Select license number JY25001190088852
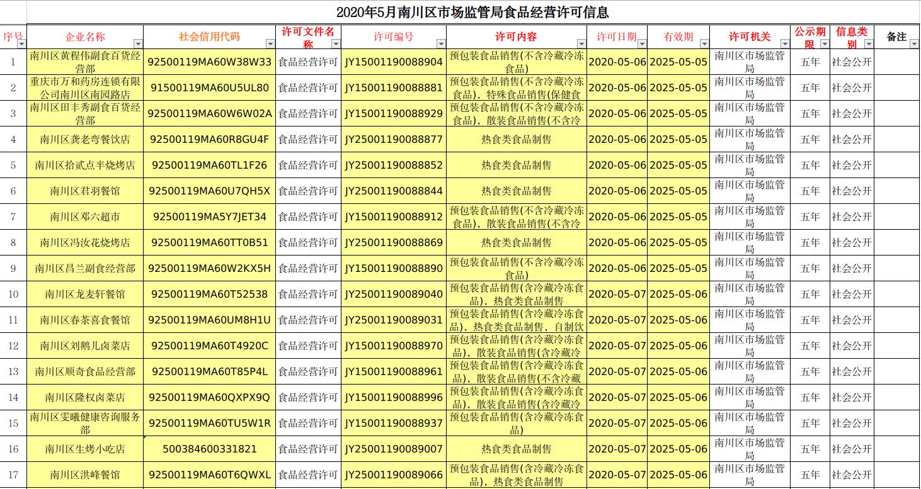Image resolution: width=921 pixels, height=489 pixels. 394,165
